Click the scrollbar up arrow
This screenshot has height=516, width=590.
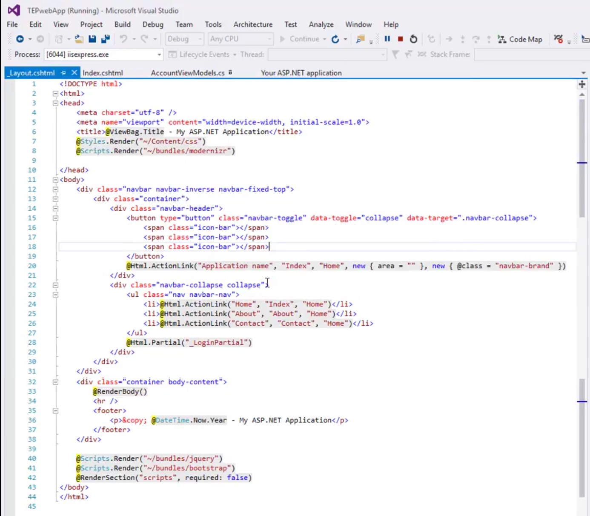tap(582, 95)
